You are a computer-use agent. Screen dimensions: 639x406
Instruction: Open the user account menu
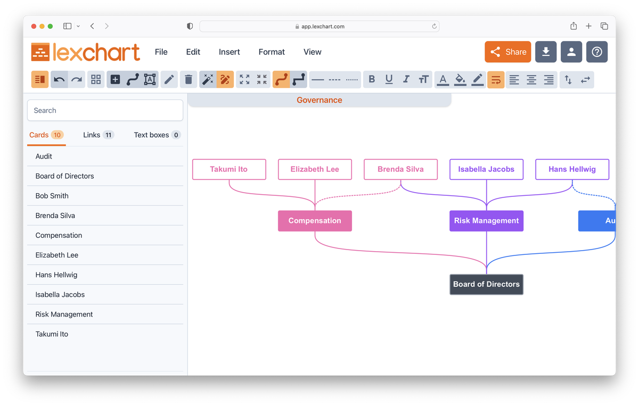(571, 52)
